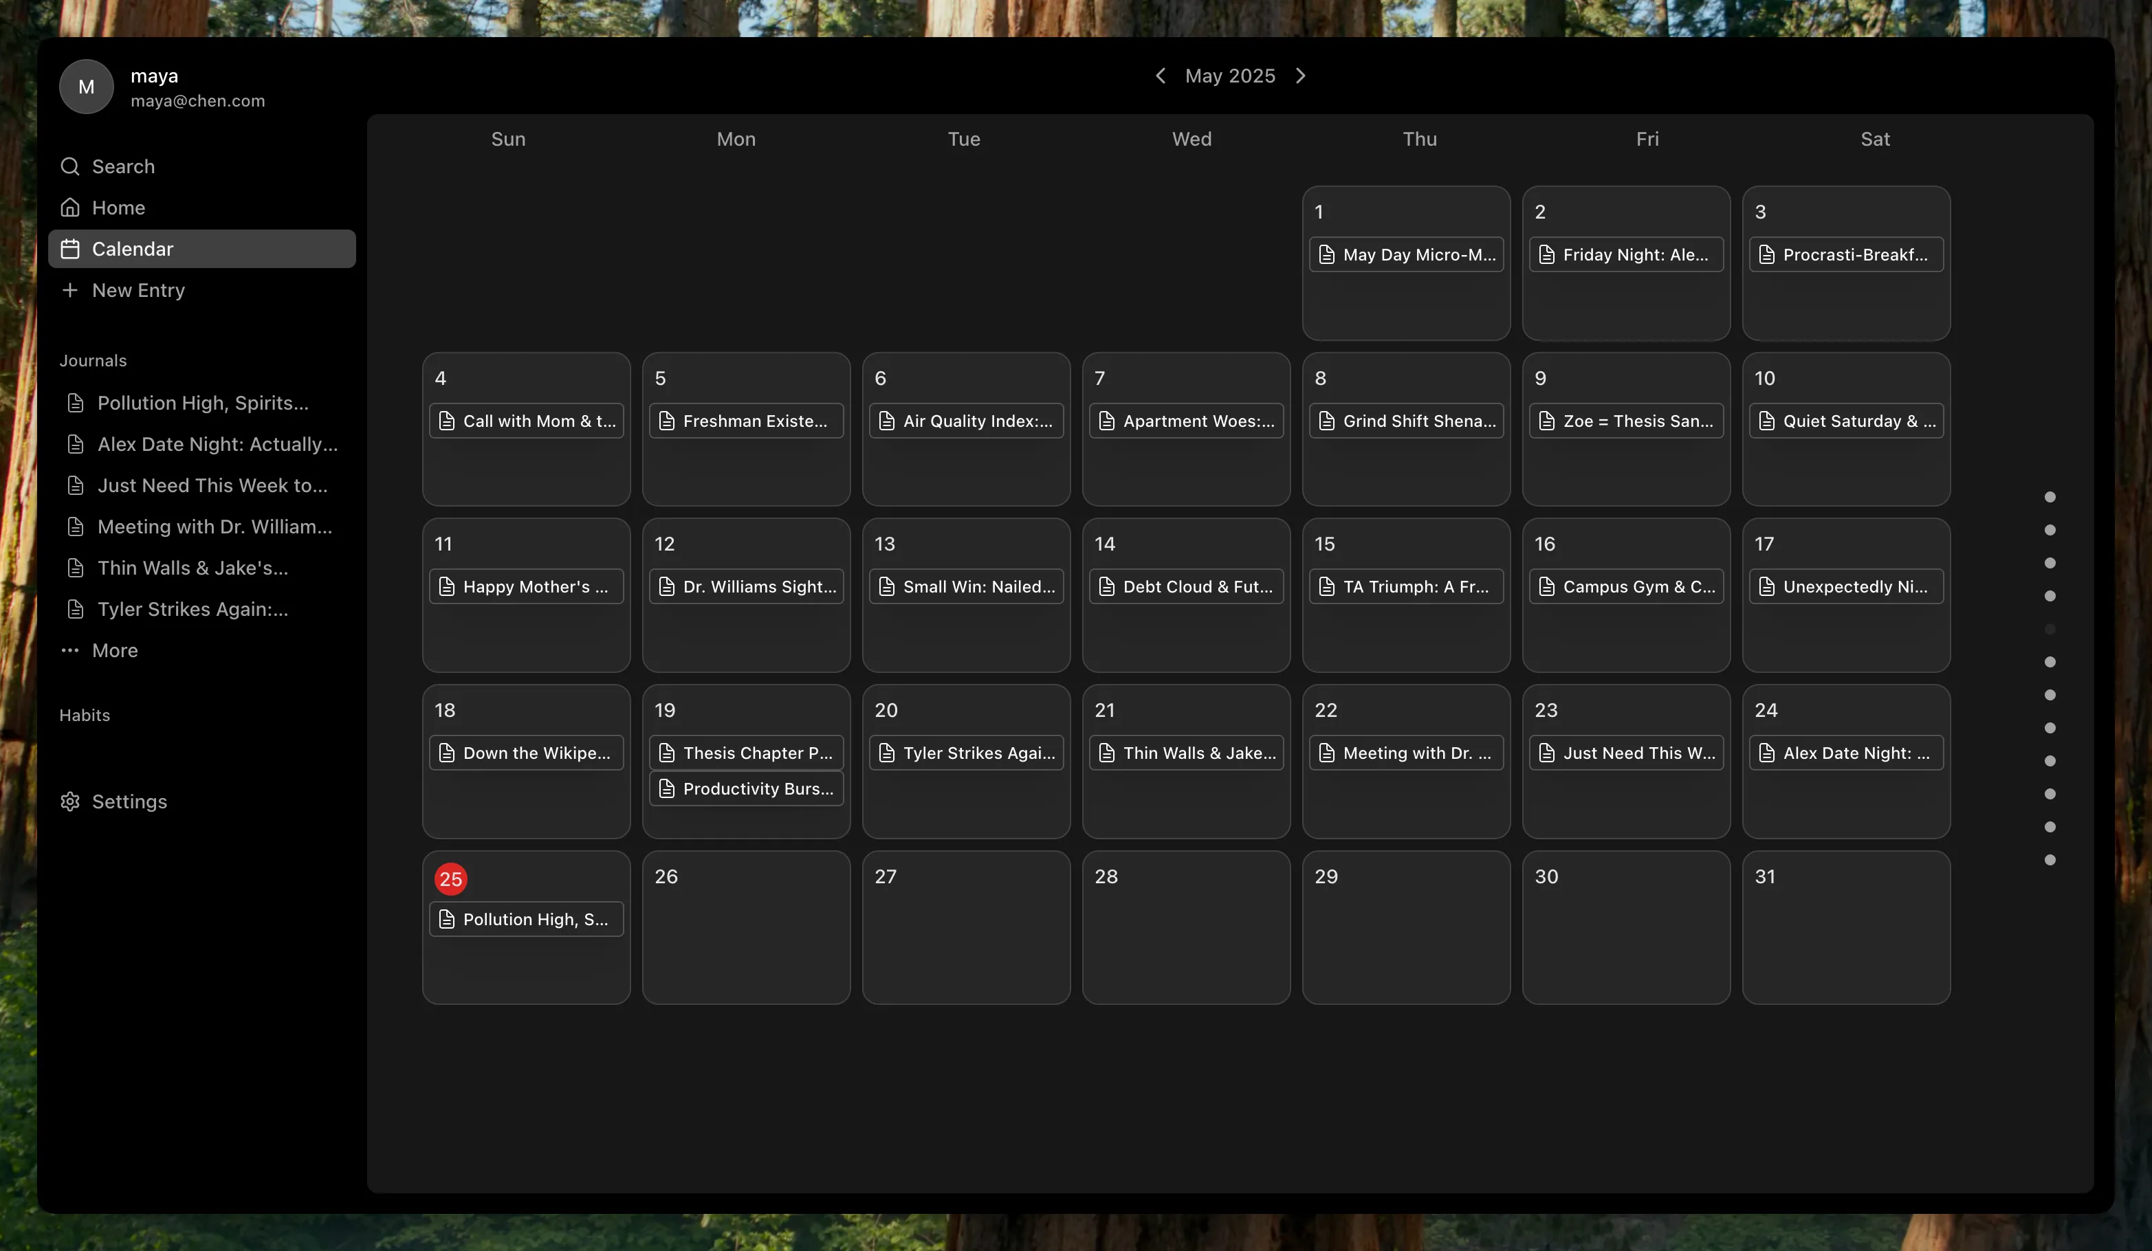Click the Search magnifier icon in sidebar

(x=70, y=166)
